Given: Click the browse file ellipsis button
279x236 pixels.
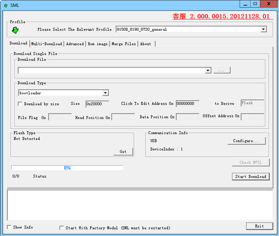Looking at the screenshot, I should (x=222, y=71).
